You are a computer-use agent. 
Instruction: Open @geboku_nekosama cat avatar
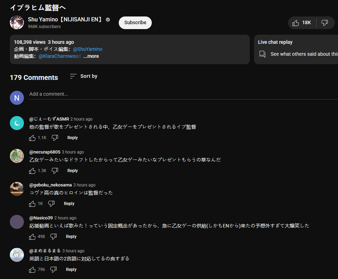point(17,189)
